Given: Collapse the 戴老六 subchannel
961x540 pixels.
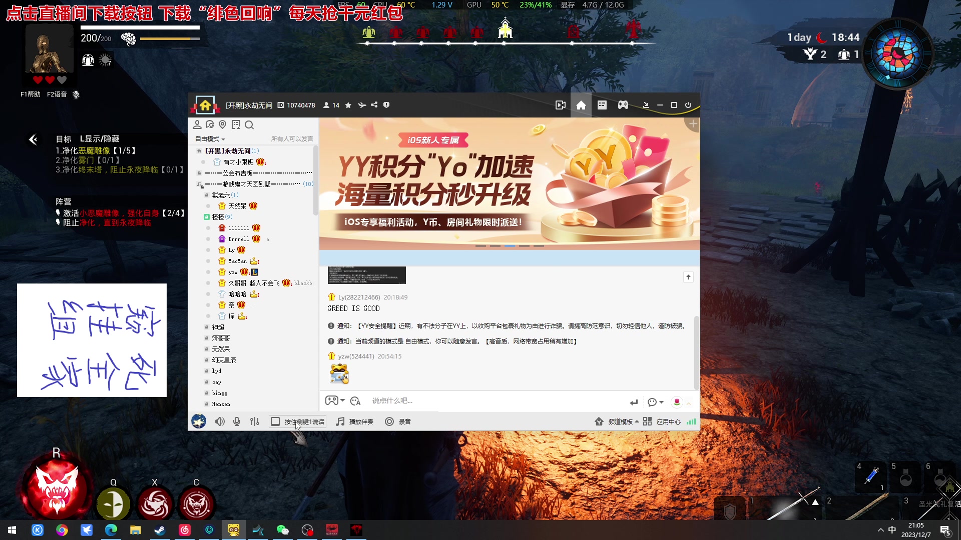Looking at the screenshot, I should pos(207,195).
